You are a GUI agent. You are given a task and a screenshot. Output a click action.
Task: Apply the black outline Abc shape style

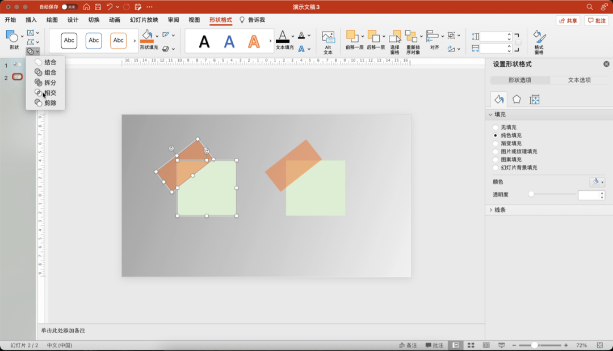click(69, 41)
